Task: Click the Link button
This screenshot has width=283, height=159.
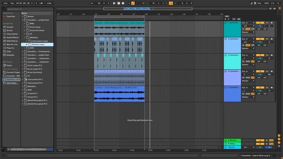Action: [6, 3]
